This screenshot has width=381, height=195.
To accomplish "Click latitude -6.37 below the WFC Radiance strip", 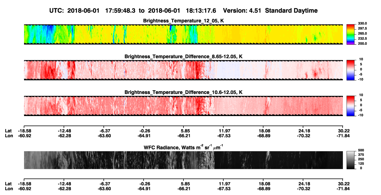I will (104, 184).
